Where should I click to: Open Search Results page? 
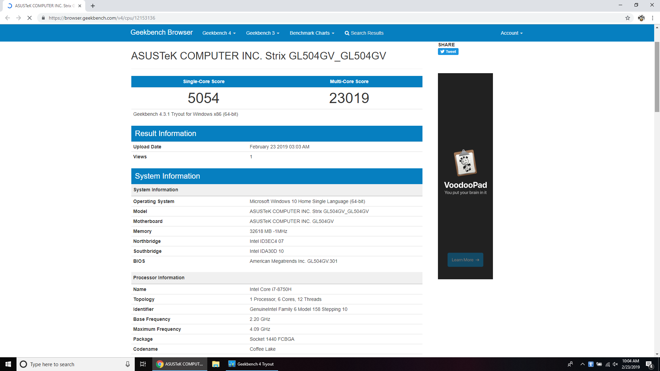tap(364, 33)
